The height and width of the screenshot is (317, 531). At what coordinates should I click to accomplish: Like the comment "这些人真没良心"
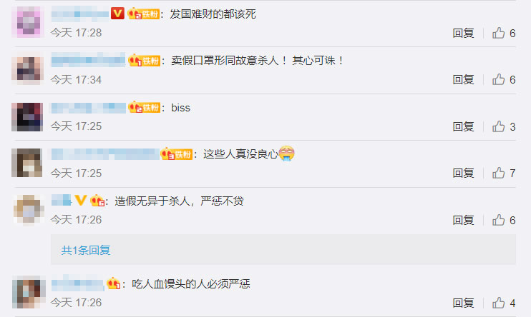click(499, 173)
